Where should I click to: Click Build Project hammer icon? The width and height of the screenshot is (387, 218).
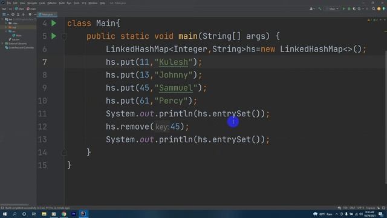pos(320,8)
